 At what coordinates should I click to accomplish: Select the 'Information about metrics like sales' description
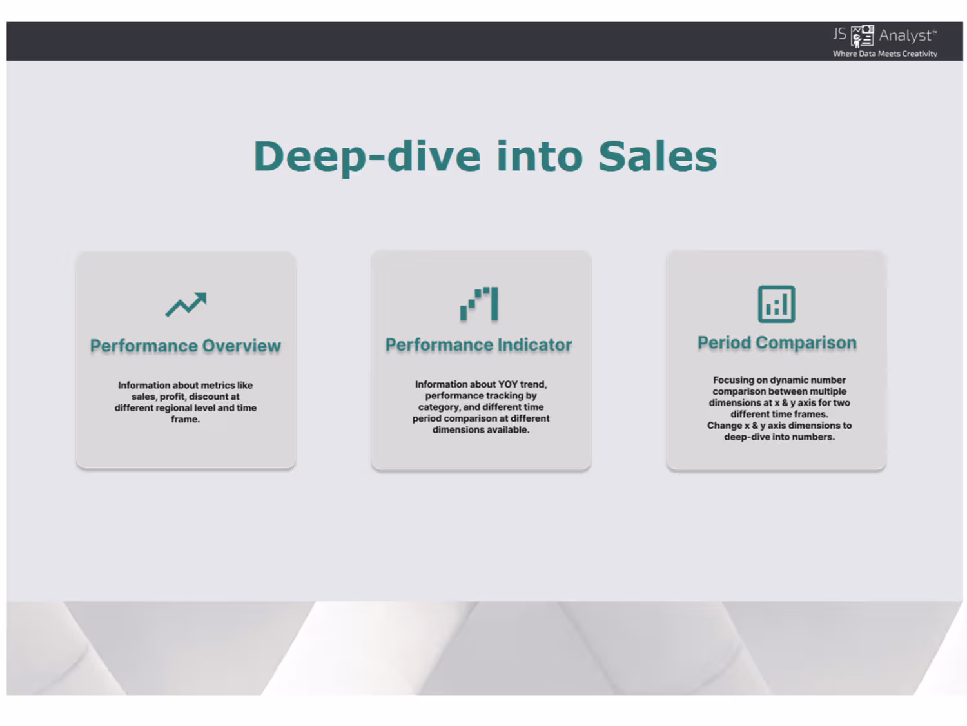[x=186, y=402]
